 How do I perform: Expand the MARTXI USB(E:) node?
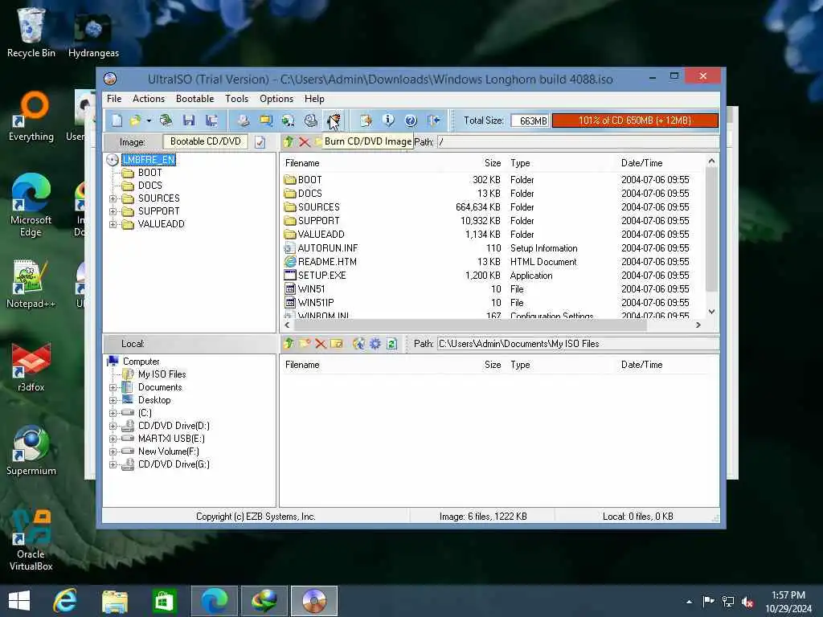113,439
